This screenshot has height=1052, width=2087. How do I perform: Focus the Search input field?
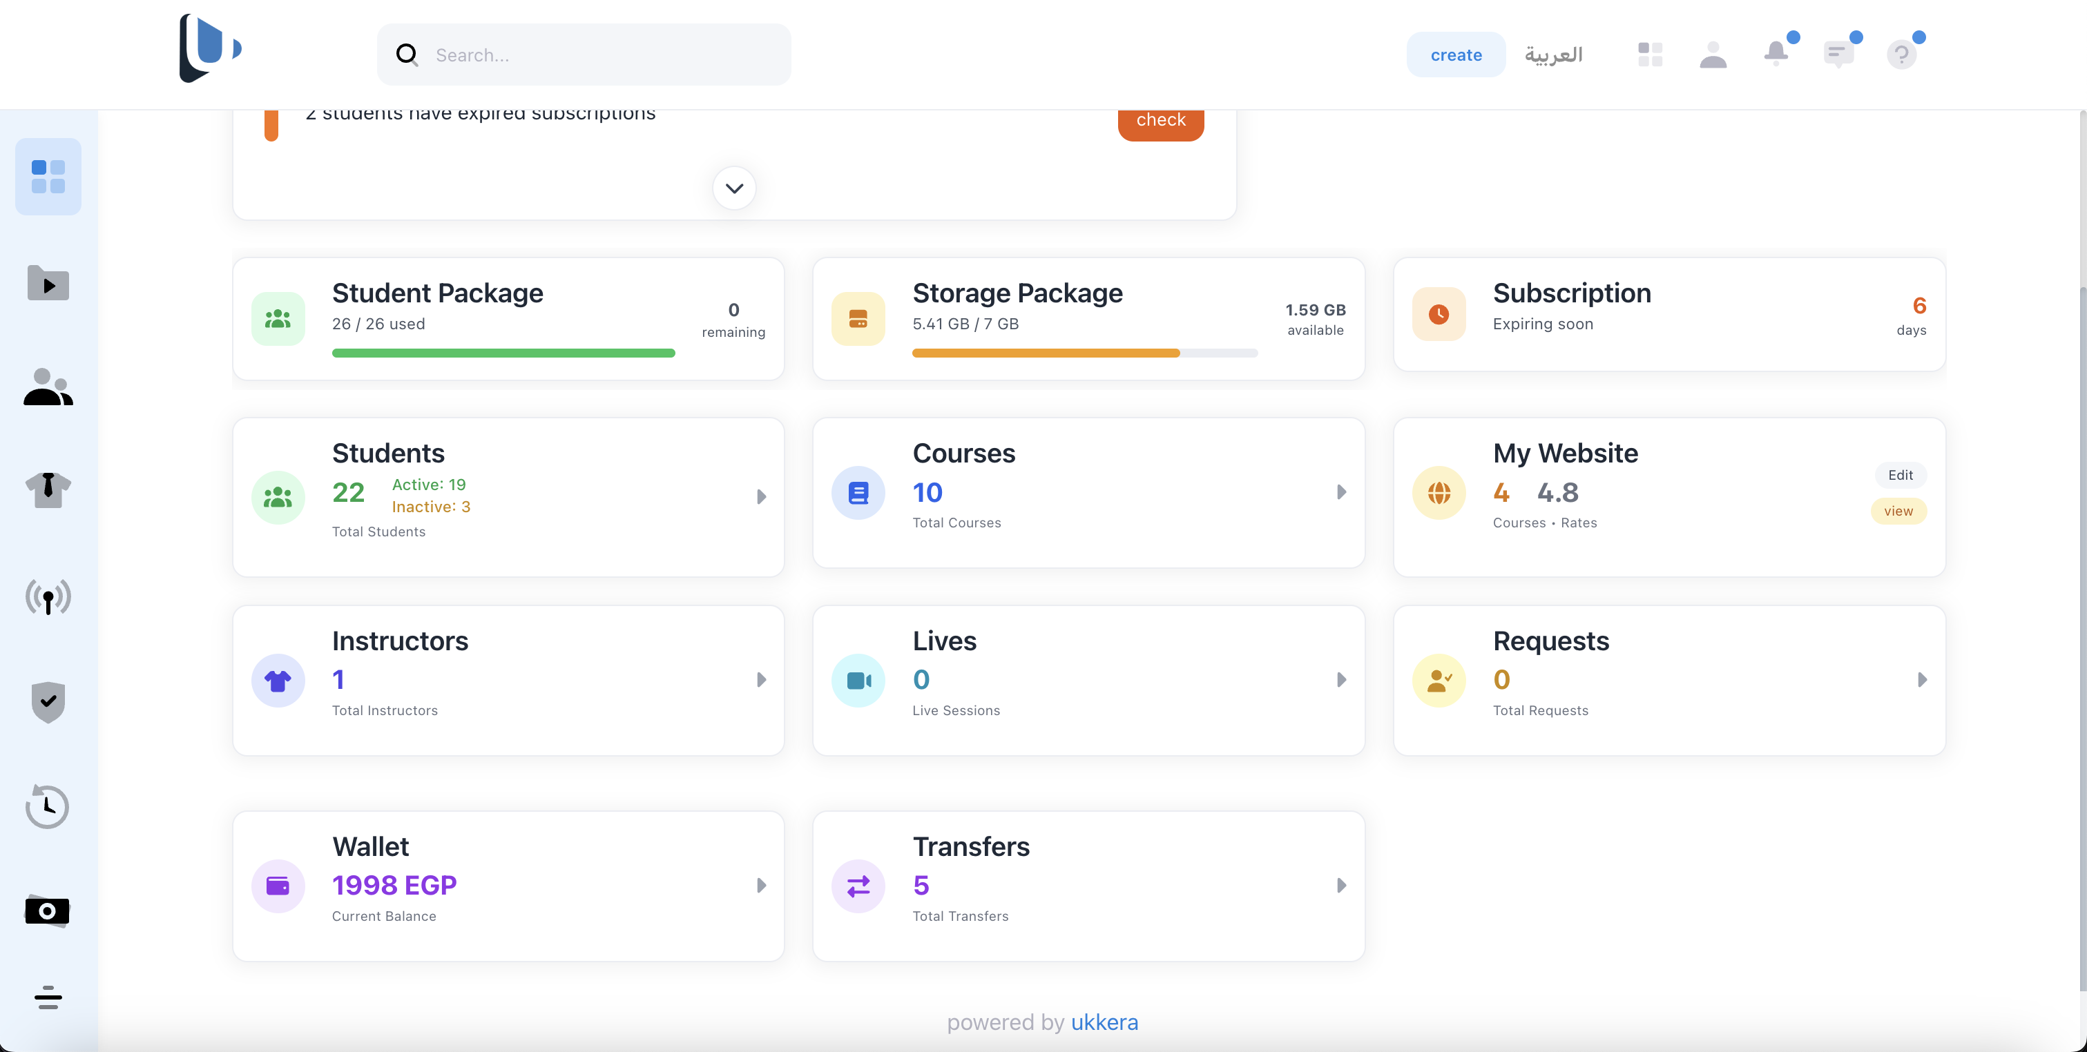(584, 55)
